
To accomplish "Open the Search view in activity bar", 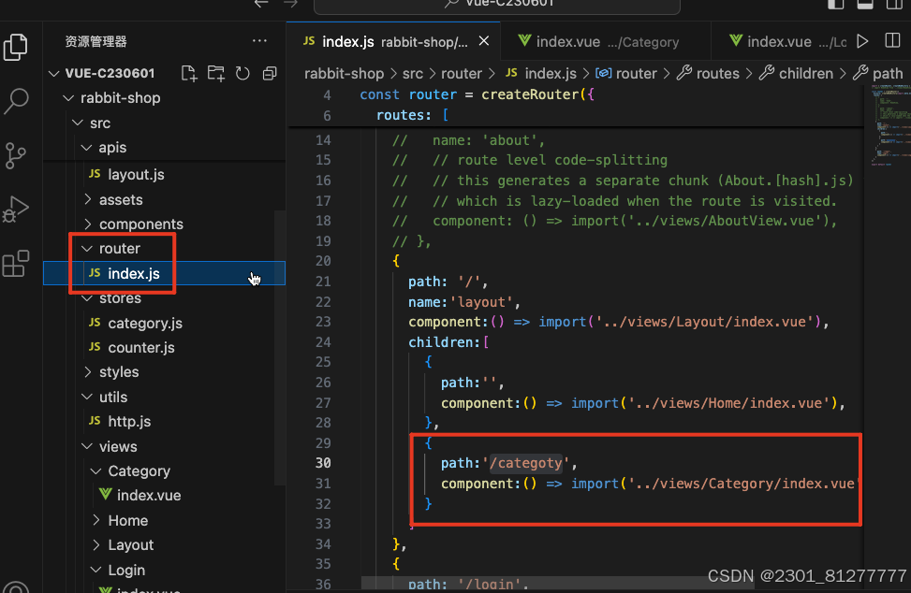I will pyautogui.click(x=16, y=101).
